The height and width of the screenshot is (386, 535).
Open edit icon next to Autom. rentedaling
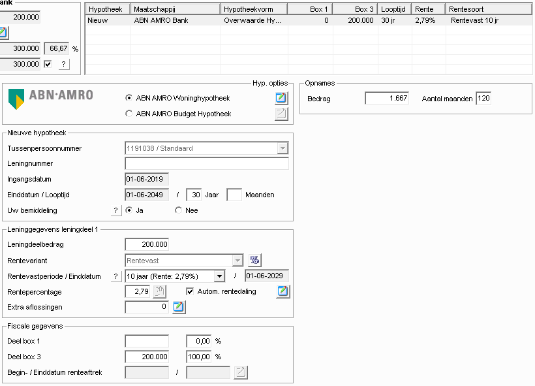click(283, 291)
